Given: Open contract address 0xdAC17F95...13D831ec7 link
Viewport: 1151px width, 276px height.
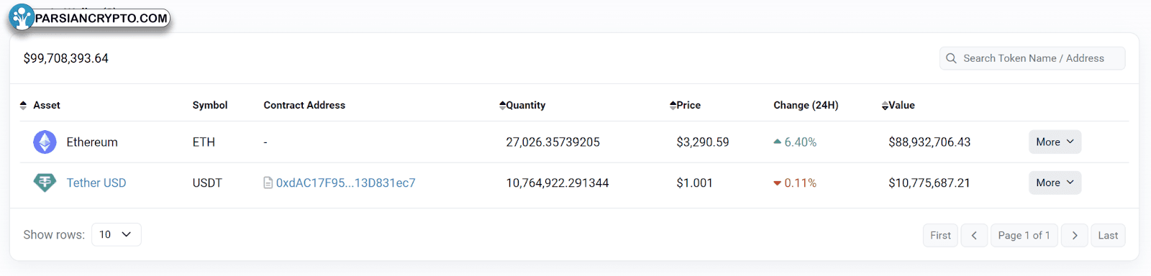Looking at the screenshot, I should tap(345, 183).
